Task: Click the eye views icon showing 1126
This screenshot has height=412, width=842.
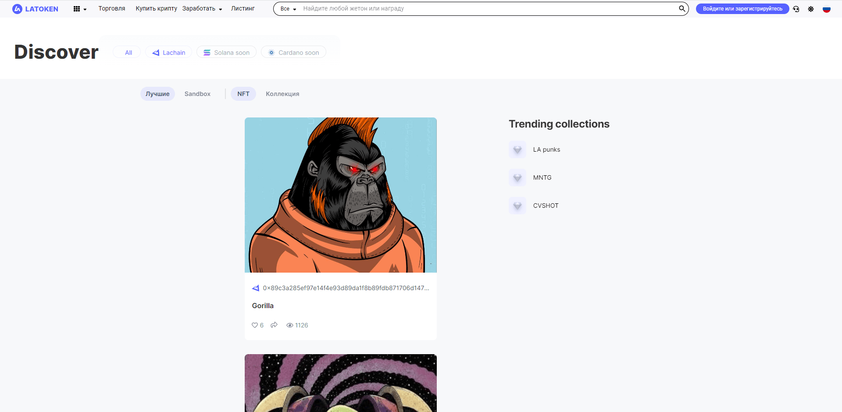Action: (x=290, y=325)
